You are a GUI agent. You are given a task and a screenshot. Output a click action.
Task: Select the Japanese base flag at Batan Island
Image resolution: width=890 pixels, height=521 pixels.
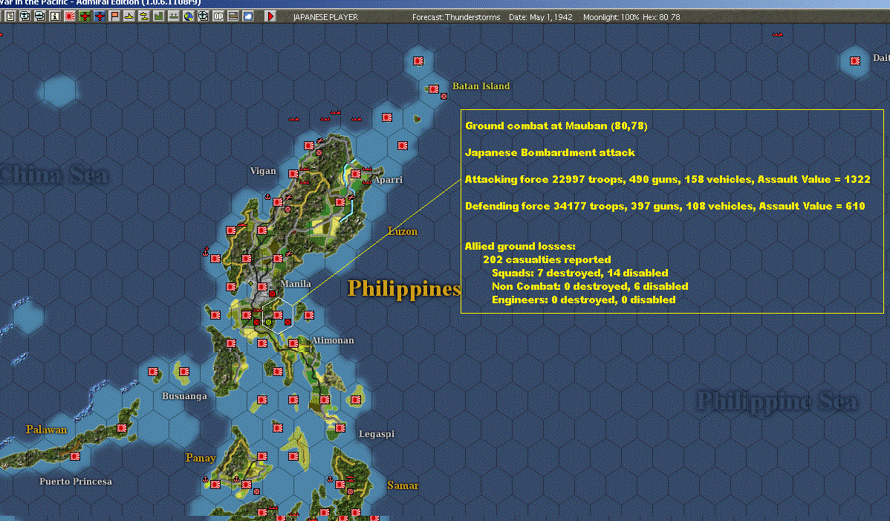434,89
